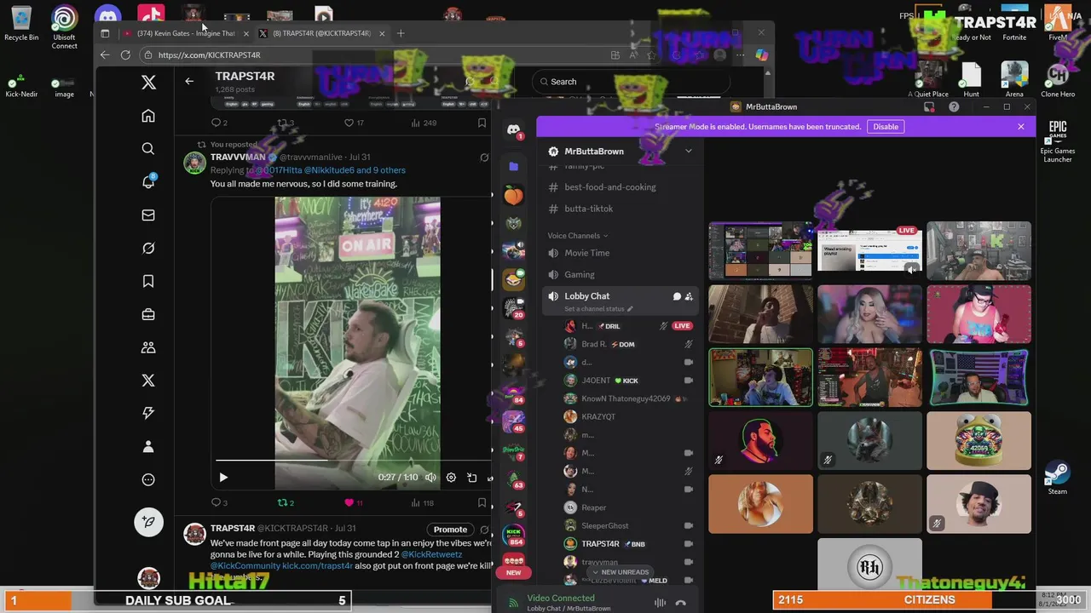
Task: Open X Bookmarks icon in sidebar
Action: pyautogui.click(x=148, y=281)
